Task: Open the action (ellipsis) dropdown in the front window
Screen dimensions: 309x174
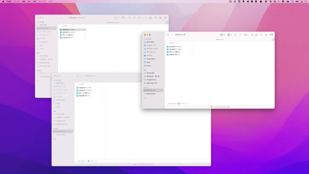Action: pyautogui.click(x=246, y=35)
